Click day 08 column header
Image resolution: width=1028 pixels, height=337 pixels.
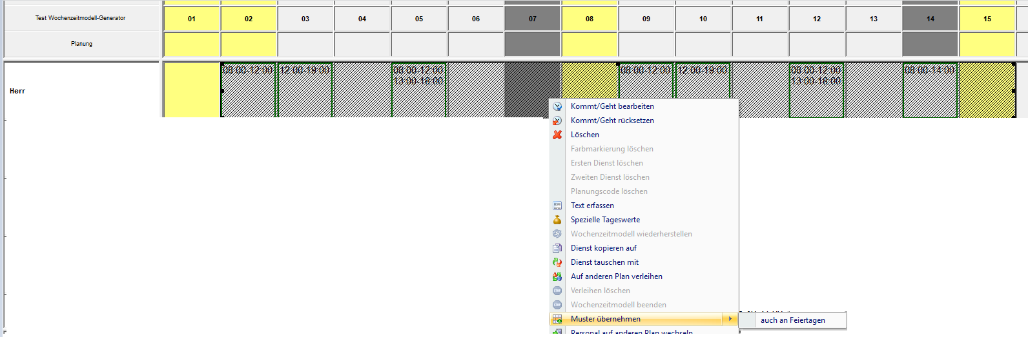pyautogui.click(x=590, y=19)
